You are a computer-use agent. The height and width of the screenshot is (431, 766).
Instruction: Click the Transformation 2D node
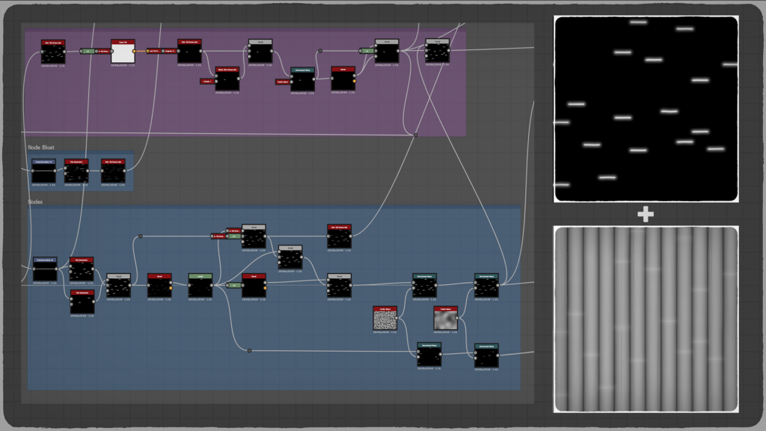click(44, 267)
